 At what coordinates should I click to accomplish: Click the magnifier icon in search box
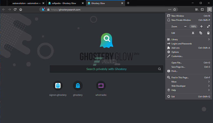pos(159,69)
